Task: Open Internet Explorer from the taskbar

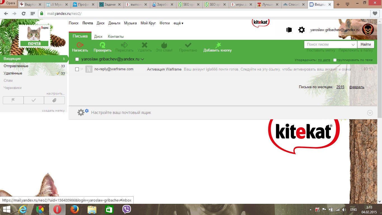Action: tap(23, 209)
